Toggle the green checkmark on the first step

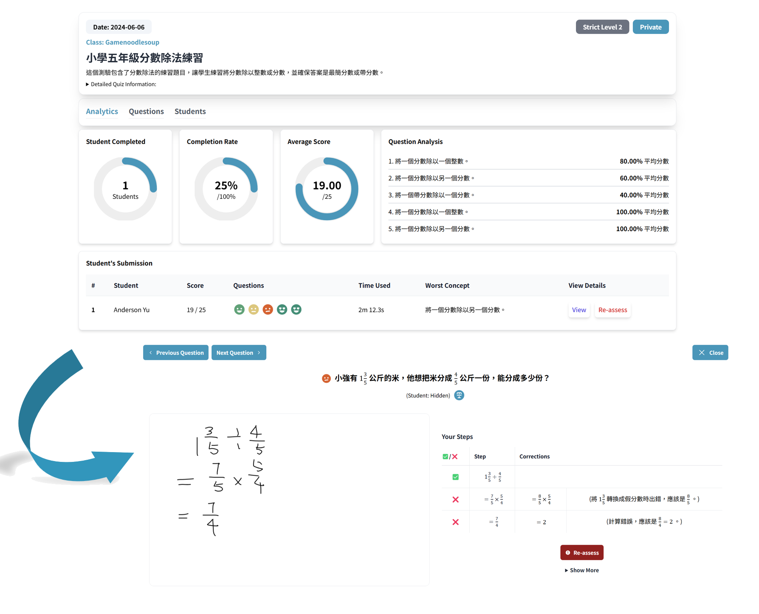coord(455,476)
